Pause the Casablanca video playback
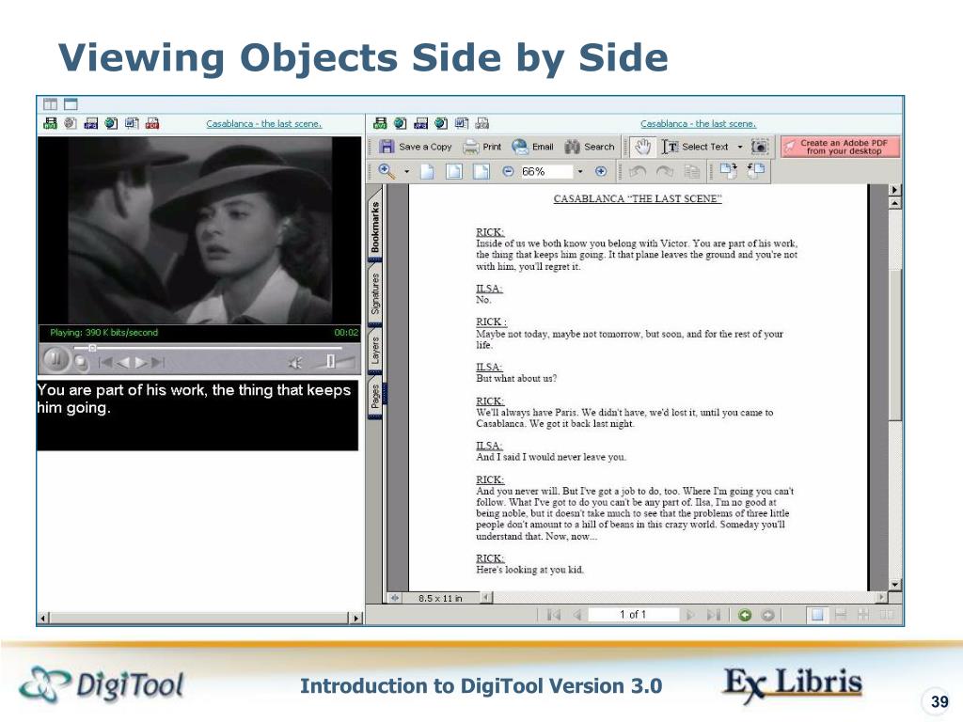Viewport: 963px width, 722px height. pyautogui.click(x=55, y=359)
